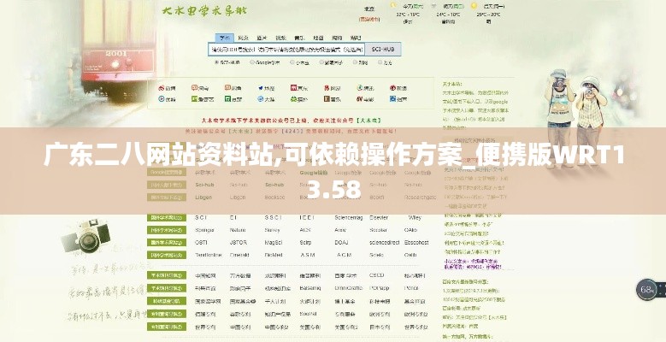Open the Wiley link
The height and width of the screenshot is (342, 666).
(415, 217)
